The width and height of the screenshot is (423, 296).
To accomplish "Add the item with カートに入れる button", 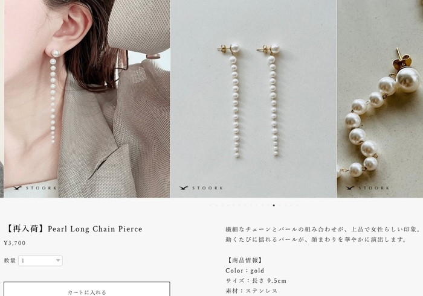I will coord(87,289).
